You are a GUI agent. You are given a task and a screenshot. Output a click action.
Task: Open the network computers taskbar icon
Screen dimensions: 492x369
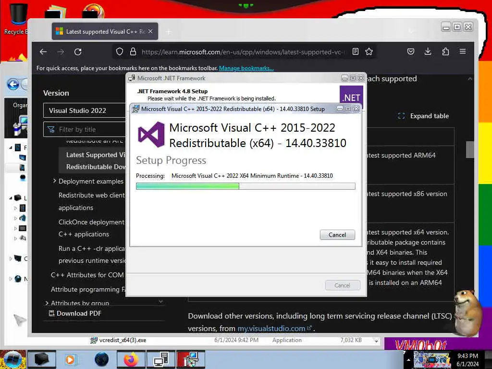[x=161, y=359]
